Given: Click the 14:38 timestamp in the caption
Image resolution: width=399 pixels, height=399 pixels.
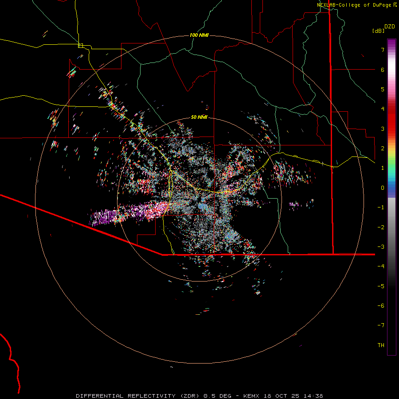Looking at the screenshot, I should 314,396.
